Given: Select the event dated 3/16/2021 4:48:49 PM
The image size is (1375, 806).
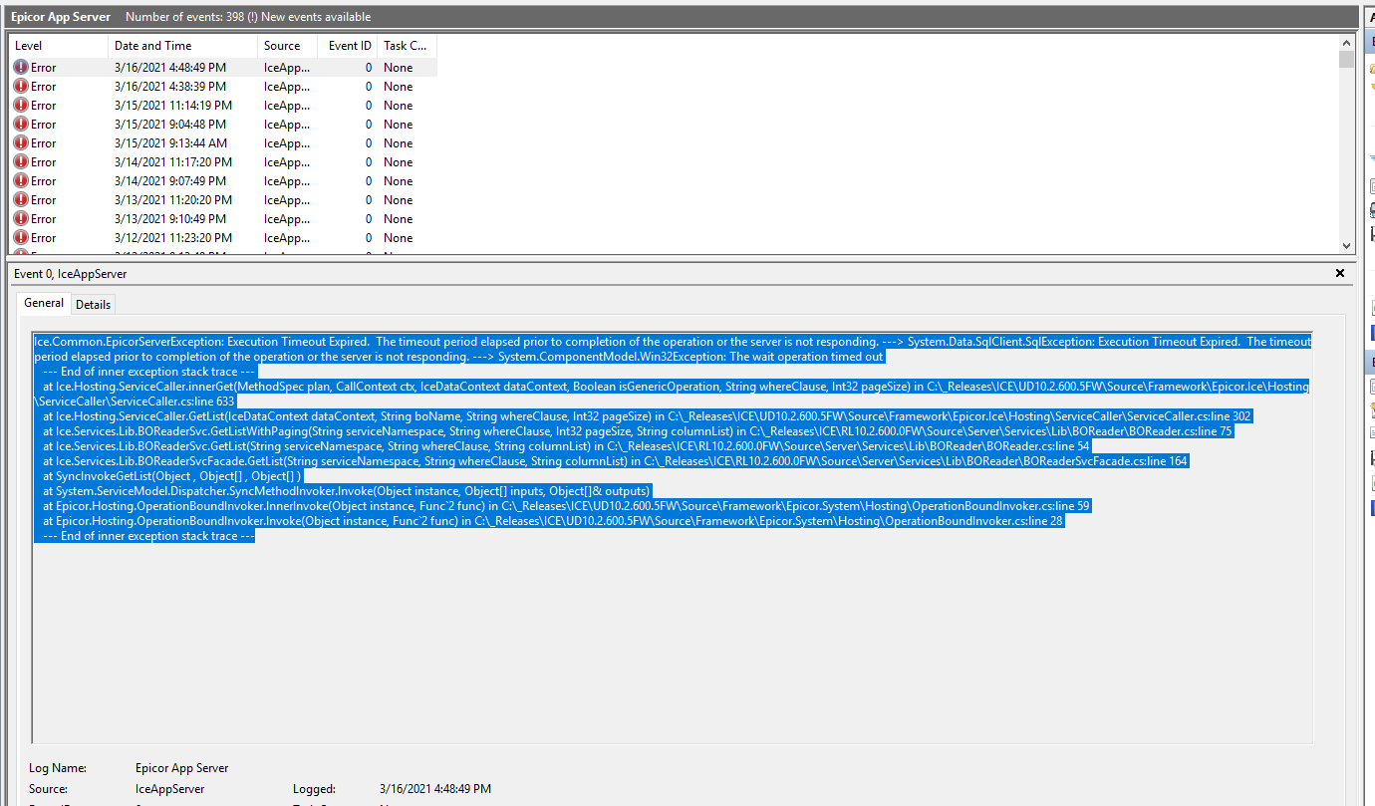Looking at the screenshot, I should [223, 68].
